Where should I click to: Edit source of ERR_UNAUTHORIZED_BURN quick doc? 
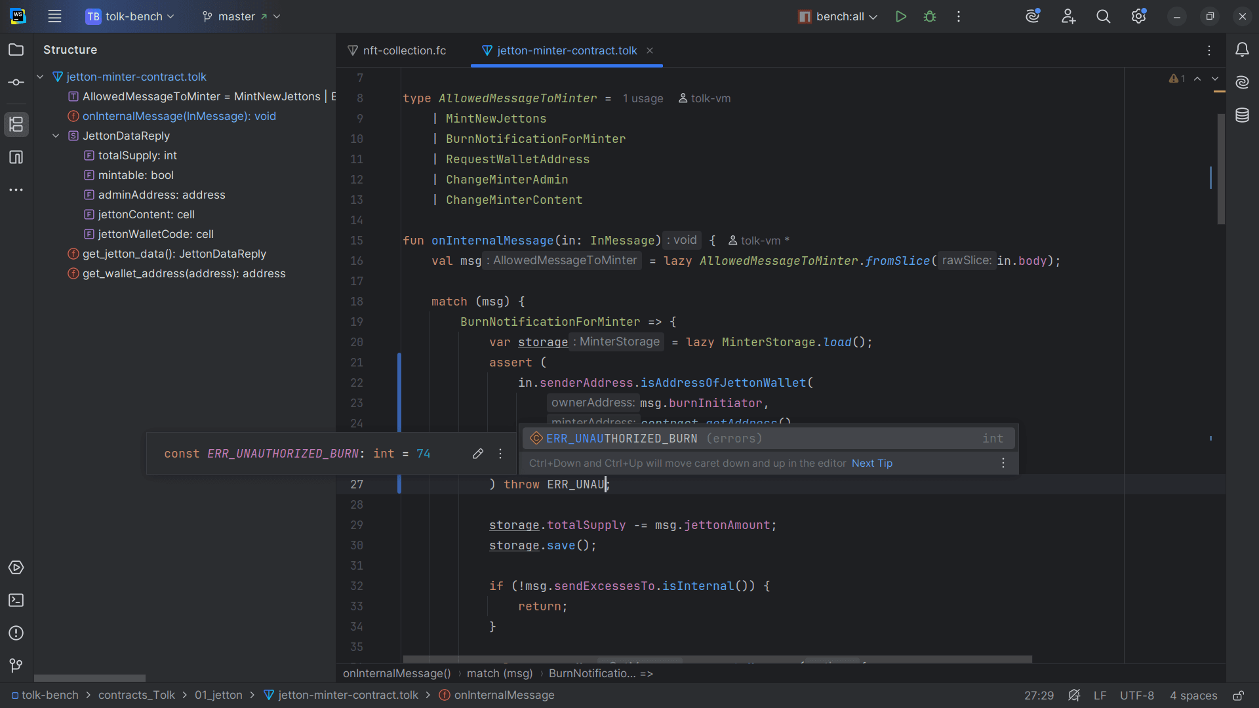(x=478, y=454)
